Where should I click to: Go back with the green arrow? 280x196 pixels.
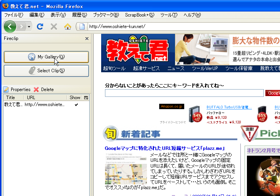10,27
